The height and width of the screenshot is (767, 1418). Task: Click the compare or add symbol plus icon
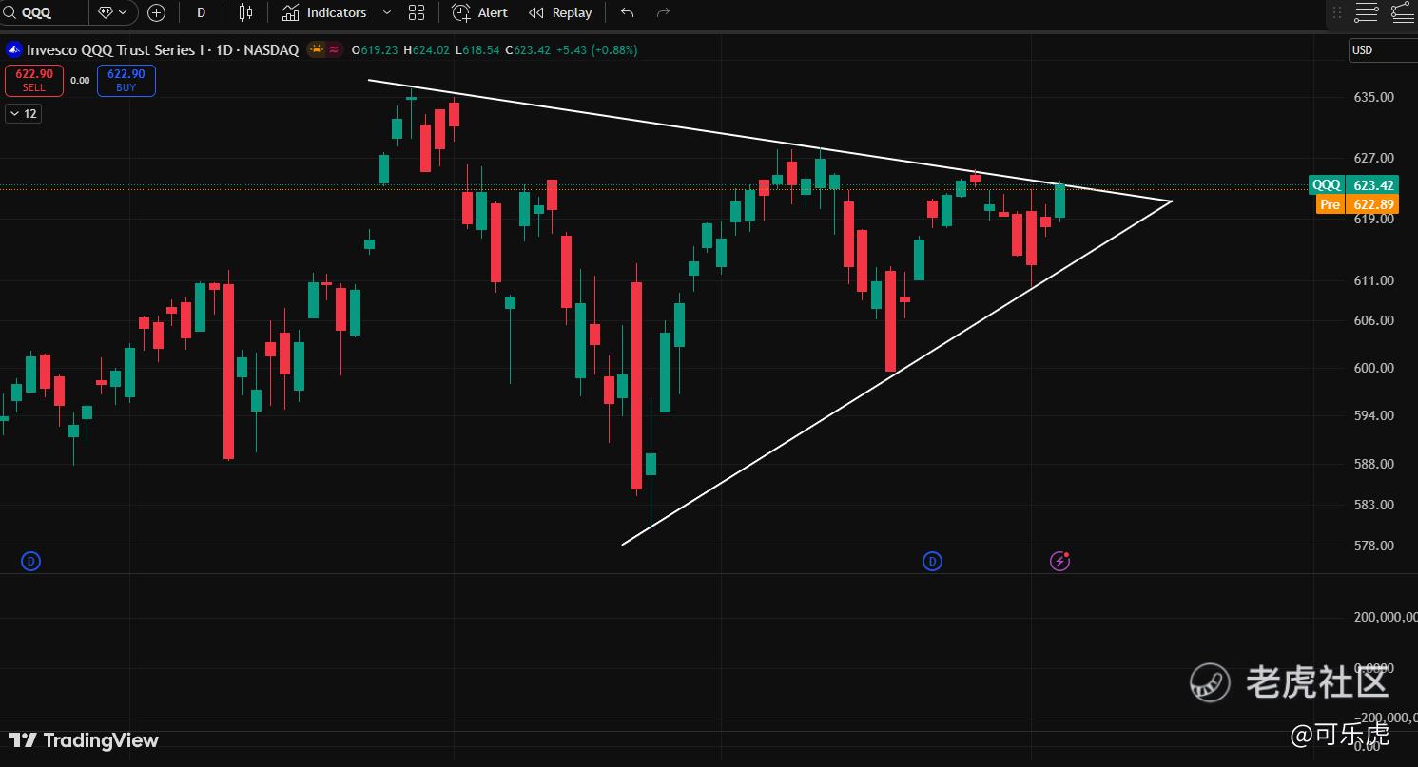pyautogui.click(x=157, y=12)
